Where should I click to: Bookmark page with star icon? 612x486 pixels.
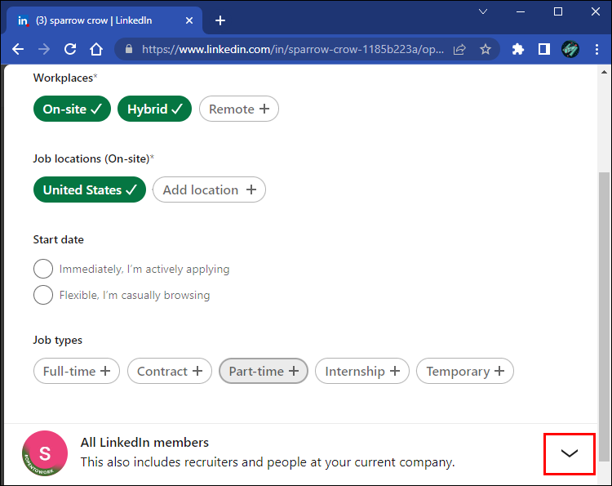[x=486, y=49]
